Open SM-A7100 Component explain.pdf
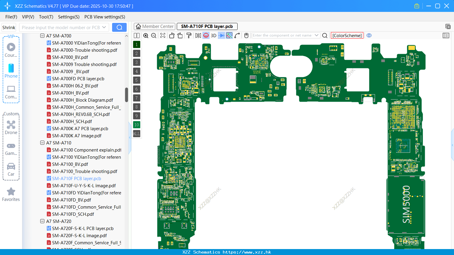This screenshot has width=454, height=255. coord(86,150)
